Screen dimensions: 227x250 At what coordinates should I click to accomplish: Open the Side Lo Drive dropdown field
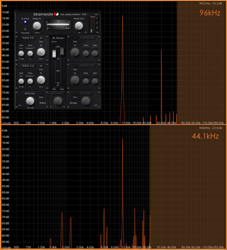pos(86,76)
